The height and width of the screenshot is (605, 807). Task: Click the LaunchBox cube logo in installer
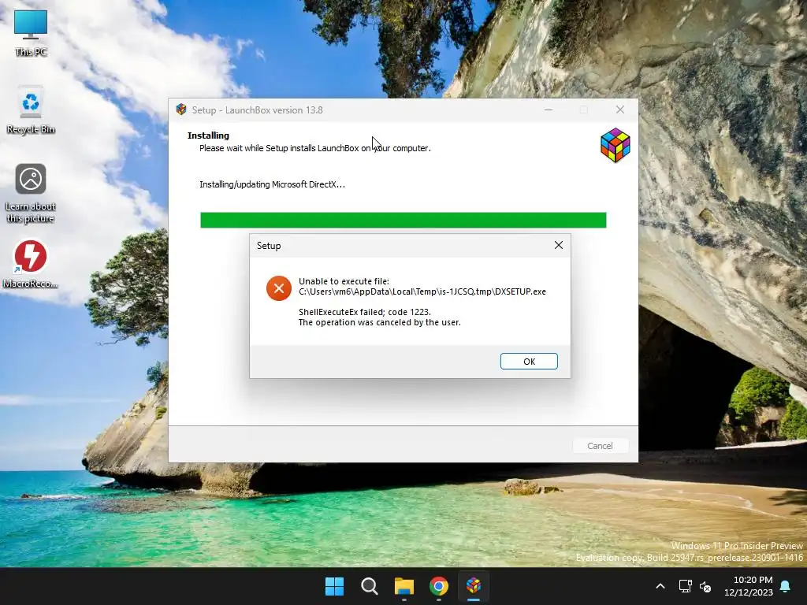615,145
